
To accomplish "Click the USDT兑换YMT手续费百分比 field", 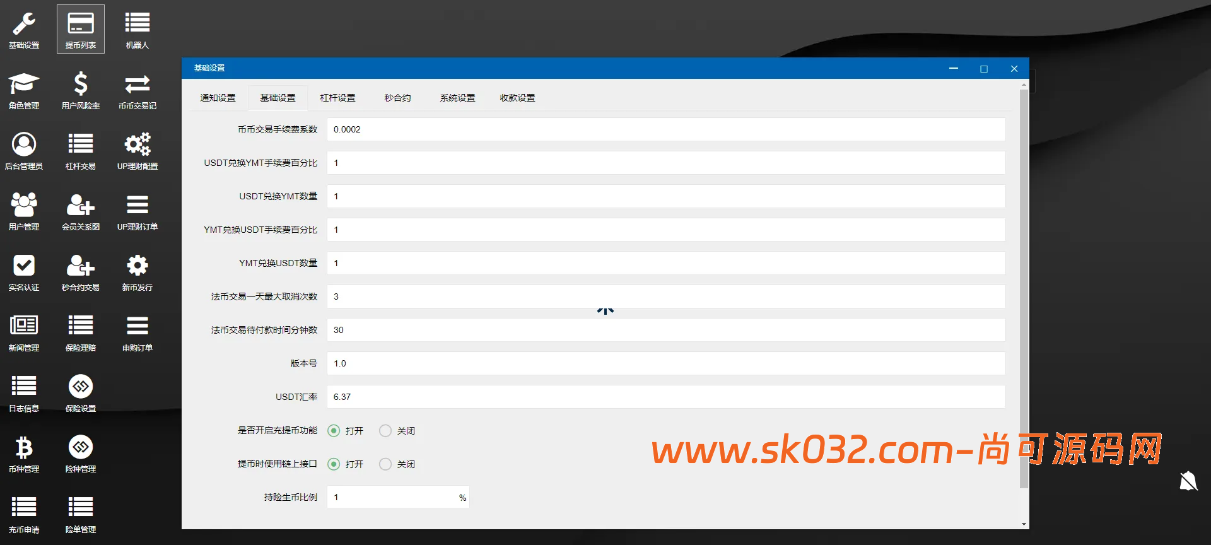I will tap(666, 163).
